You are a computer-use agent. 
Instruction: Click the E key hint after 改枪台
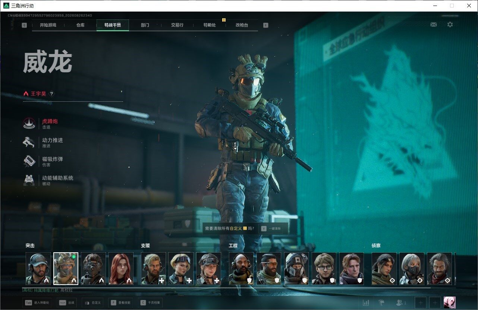click(x=265, y=25)
